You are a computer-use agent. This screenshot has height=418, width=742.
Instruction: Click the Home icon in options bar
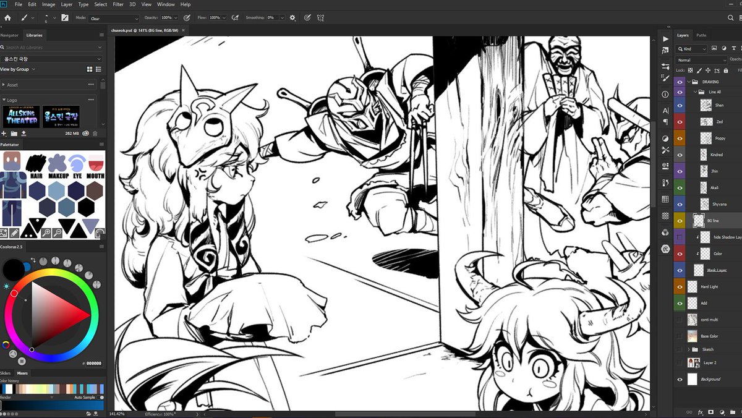(7, 18)
